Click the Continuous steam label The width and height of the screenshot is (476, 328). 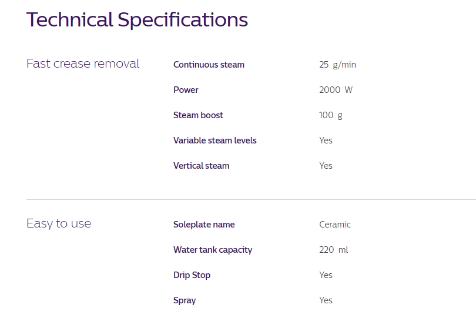click(x=209, y=65)
